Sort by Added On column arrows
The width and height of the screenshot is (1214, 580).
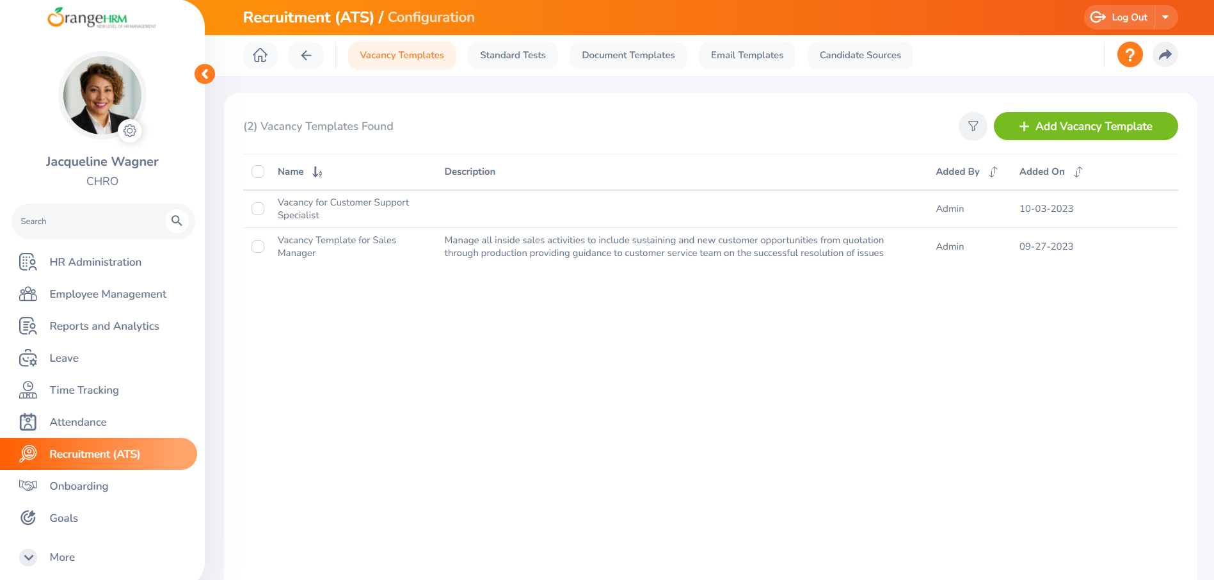(x=1078, y=172)
